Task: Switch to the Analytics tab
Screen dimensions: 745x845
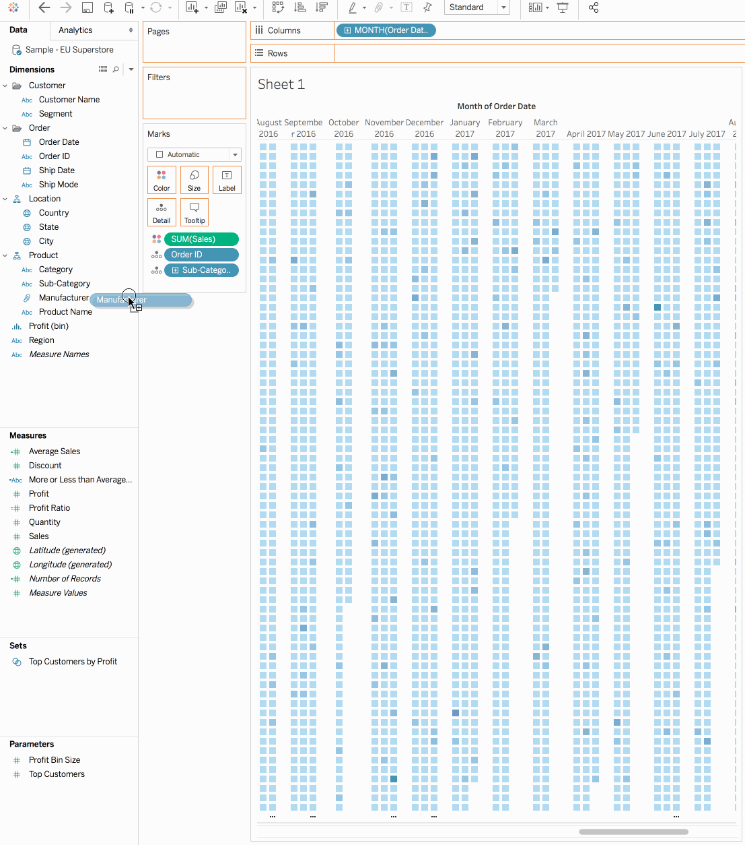Action: 75,30
